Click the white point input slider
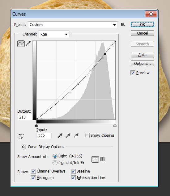Image resolution: width=170 pixels, height=196 pixels. (x=115, y=125)
